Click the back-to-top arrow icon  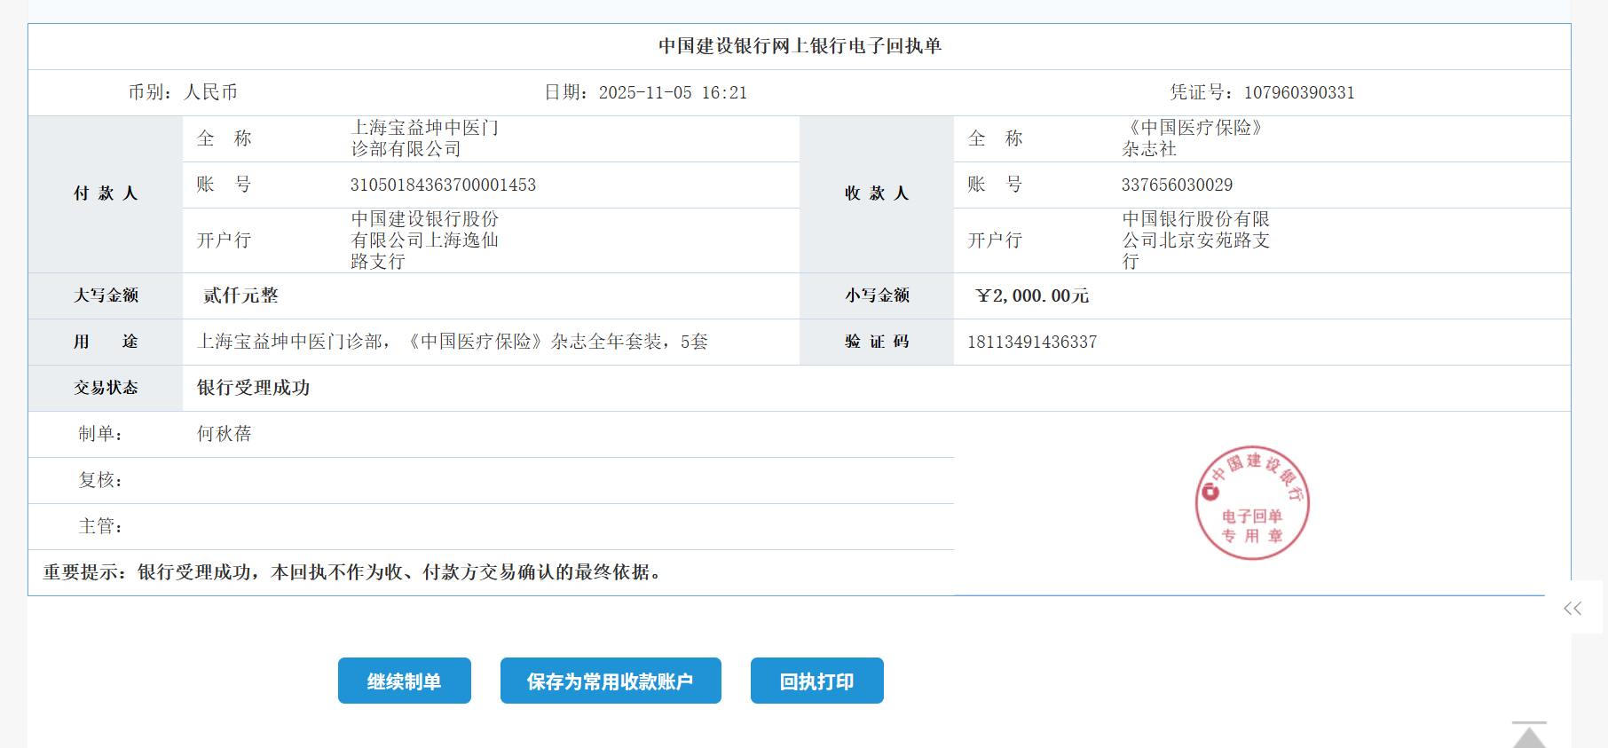point(1529,736)
